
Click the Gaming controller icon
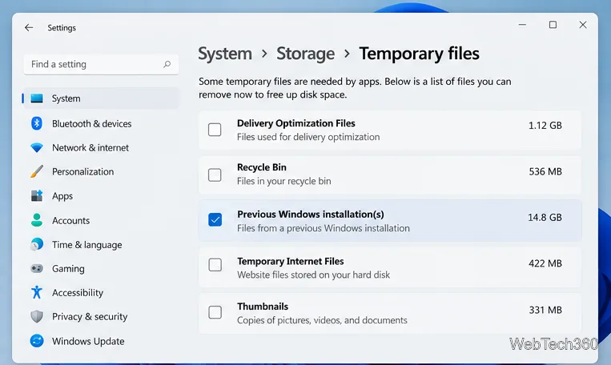tap(37, 268)
